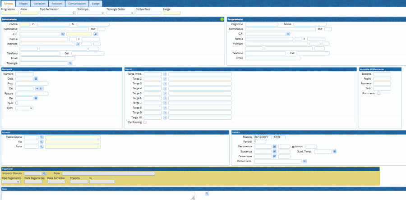This screenshot has height=200, width=406.
Task: Click the key icon in Intestatario C.F. row
Action: [96, 34]
